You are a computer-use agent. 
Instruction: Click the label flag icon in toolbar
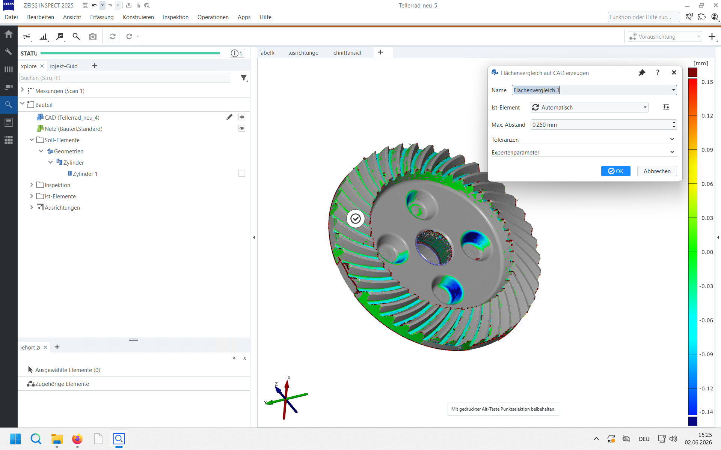coord(60,36)
